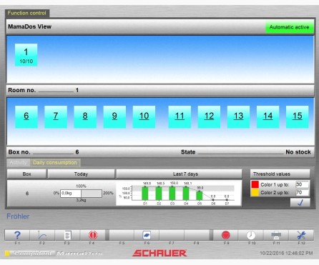Open the F6 animal icon button
Image resolution: width=319 pixels, height=265 pixels.
[147, 235]
